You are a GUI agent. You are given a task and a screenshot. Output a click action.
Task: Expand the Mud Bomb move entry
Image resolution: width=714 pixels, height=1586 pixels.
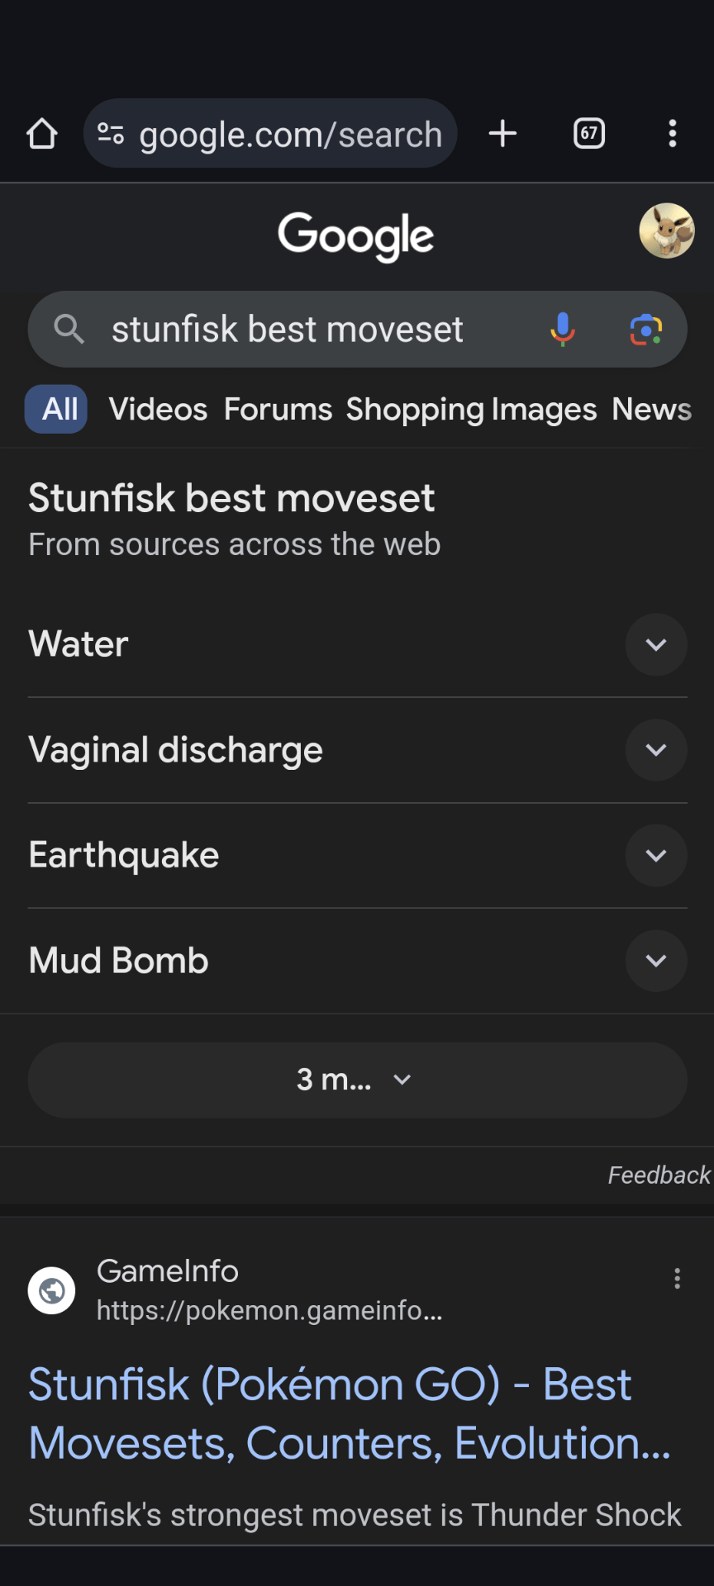[x=655, y=961]
